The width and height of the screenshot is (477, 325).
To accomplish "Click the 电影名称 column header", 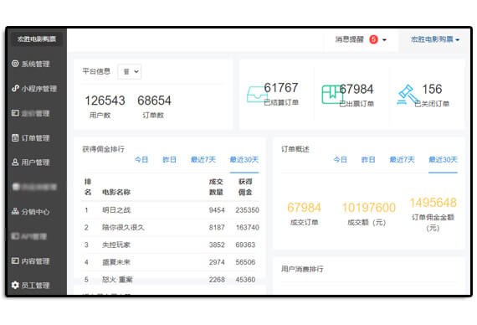I will coord(116,192).
